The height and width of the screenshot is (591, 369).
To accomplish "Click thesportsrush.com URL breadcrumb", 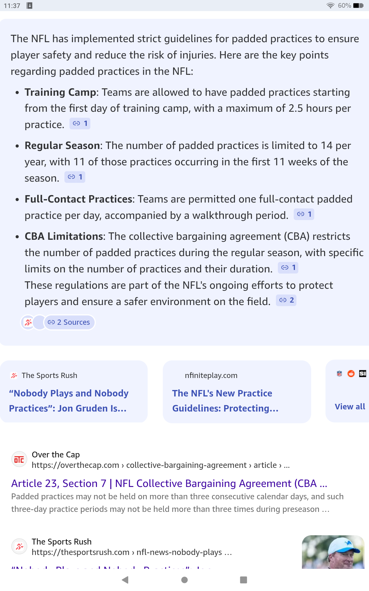I will [132, 552].
